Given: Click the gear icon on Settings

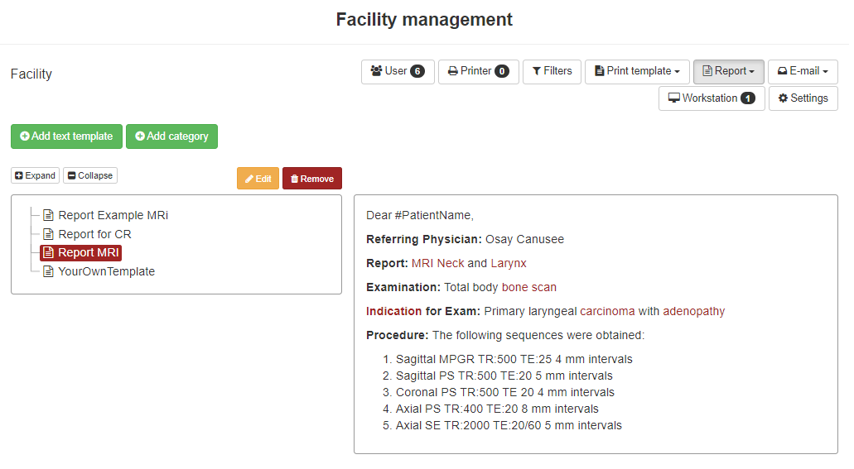Looking at the screenshot, I should 784,98.
